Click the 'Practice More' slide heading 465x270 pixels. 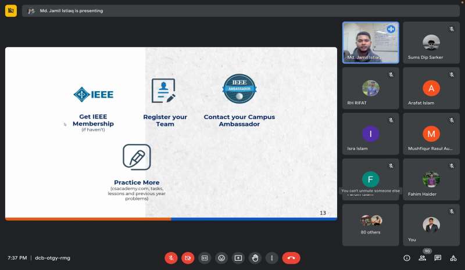(x=137, y=182)
